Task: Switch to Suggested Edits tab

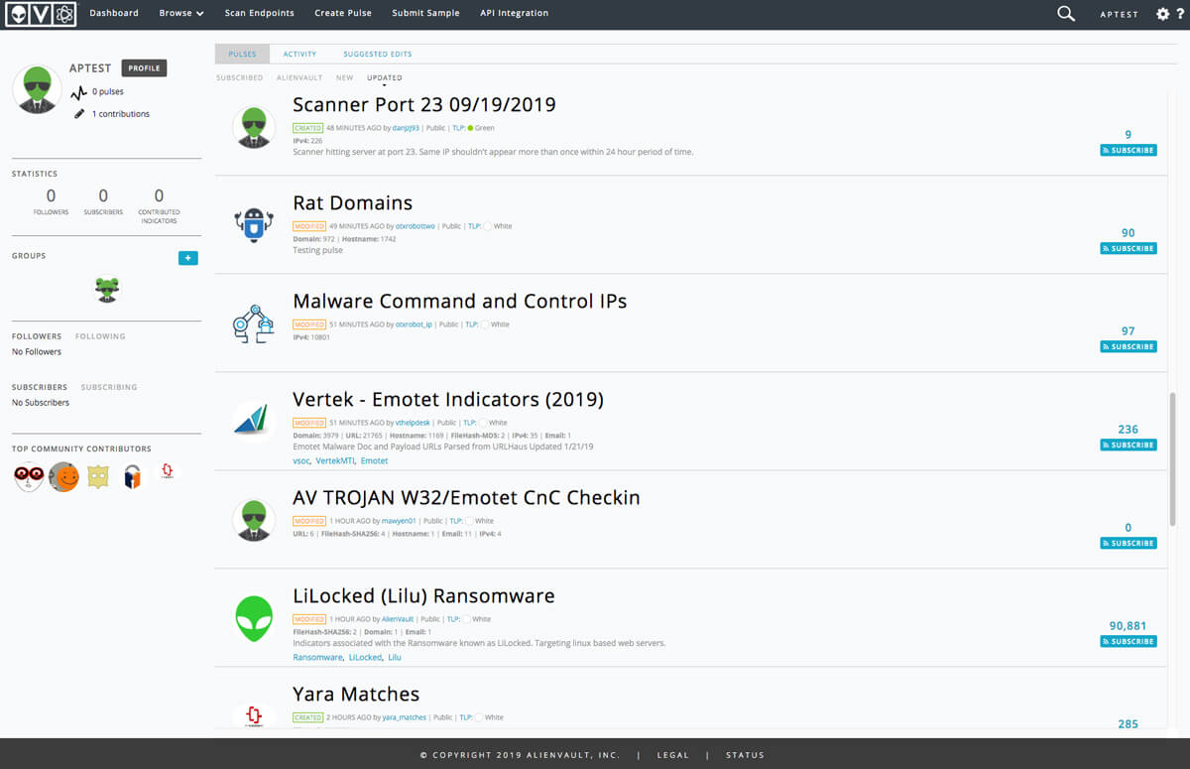Action: pos(378,55)
